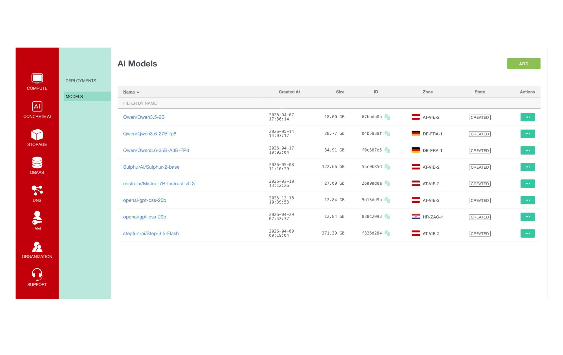Focus the Filter by name field

coord(329,103)
